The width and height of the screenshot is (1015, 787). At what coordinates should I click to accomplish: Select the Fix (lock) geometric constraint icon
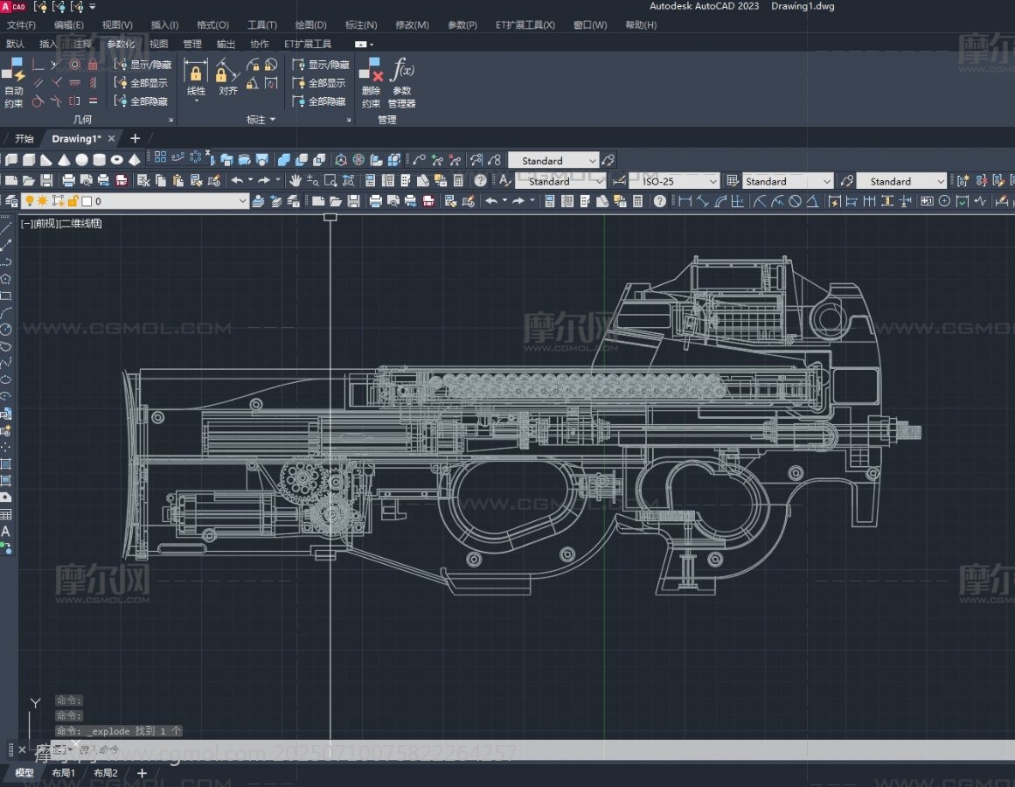click(x=93, y=64)
